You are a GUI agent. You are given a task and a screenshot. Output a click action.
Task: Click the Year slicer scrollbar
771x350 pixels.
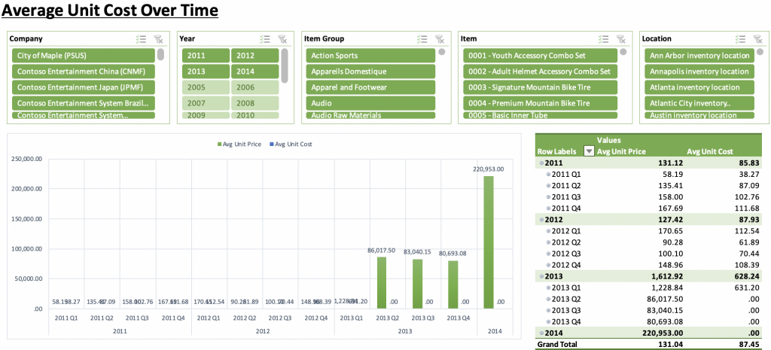(285, 66)
